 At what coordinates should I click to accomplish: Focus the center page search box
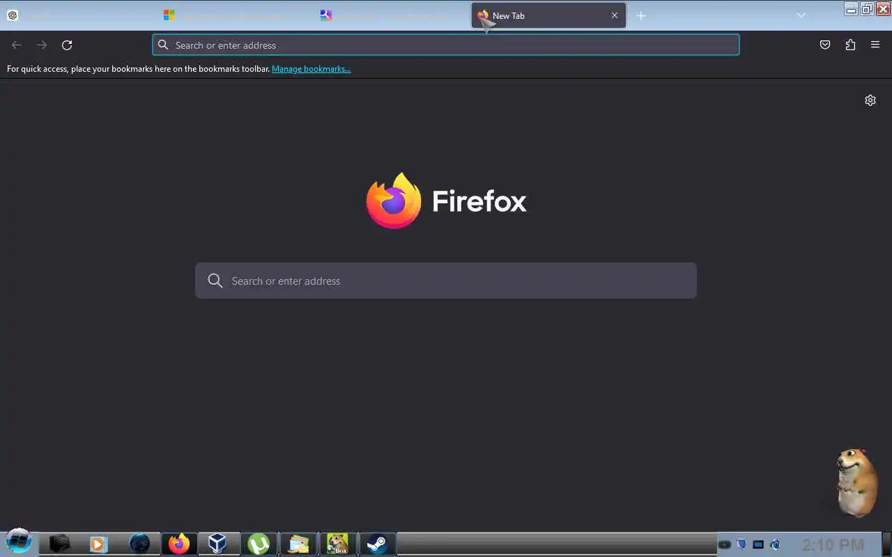(446, 281)
